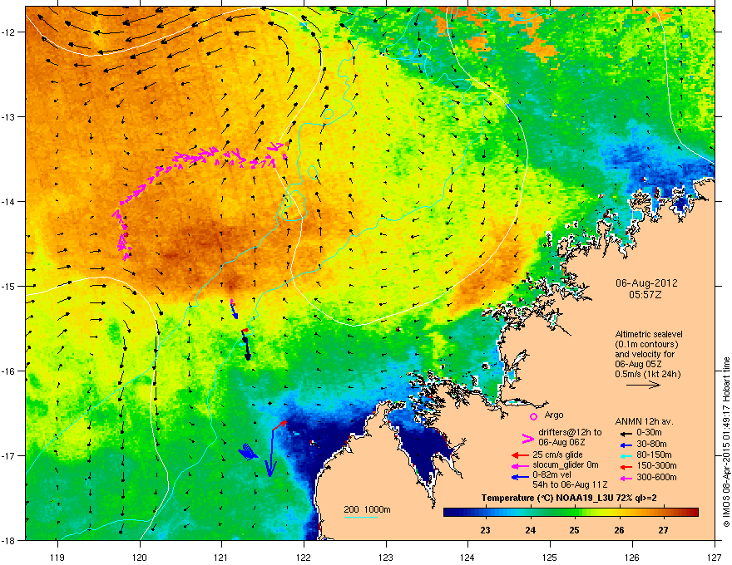Click the red arrow beside '25 cm/s glide'

[x=520, y=455]
